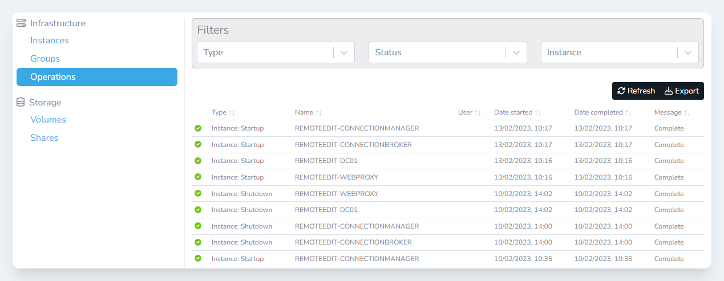Open the Shares page
The width and height of the screenshot is (724, 281).
click(44, 138)
